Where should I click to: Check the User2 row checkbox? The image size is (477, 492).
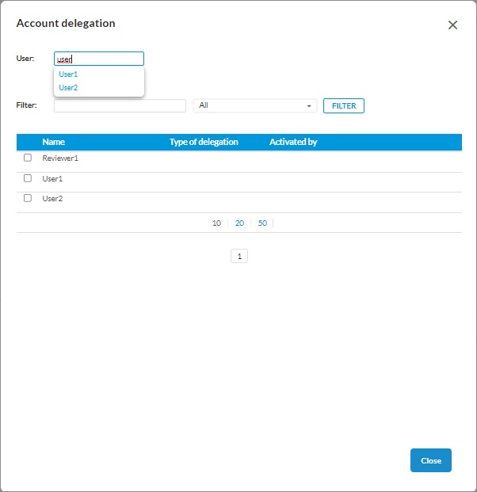tap(28, 198)
